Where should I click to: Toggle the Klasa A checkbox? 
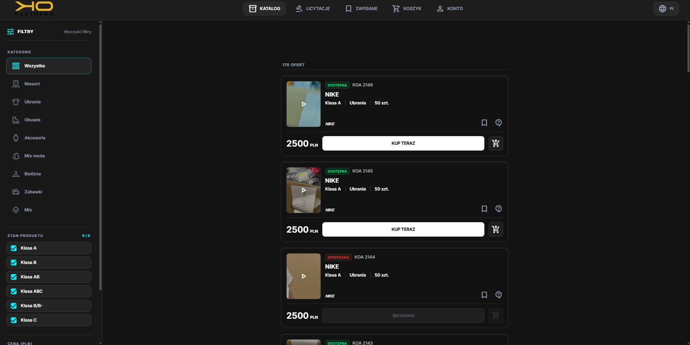14,248
